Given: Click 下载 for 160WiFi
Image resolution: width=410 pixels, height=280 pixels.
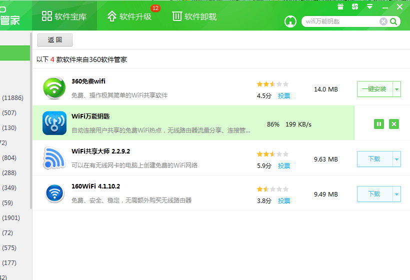Looking at the screenshot, I should click(374, 194).
